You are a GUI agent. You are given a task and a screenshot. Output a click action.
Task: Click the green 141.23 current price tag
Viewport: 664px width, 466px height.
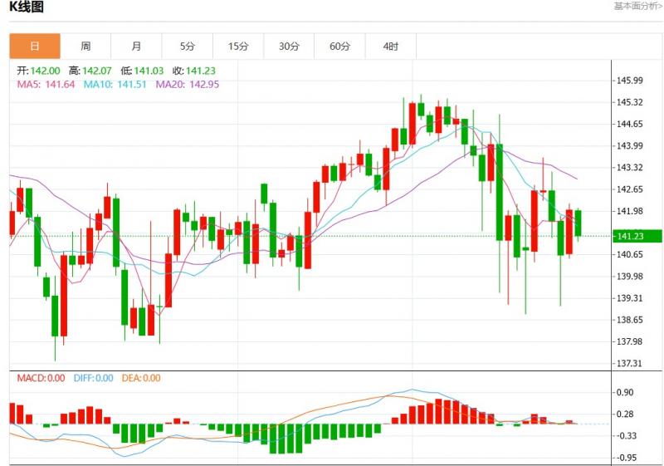pos(630,237)
